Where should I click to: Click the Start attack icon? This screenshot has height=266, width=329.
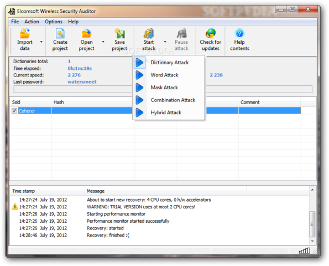tap(149, 33)
